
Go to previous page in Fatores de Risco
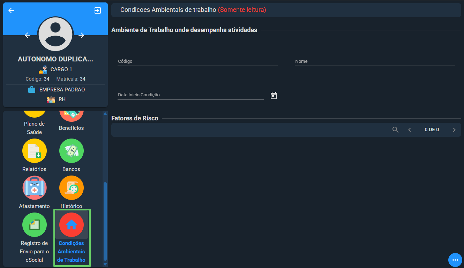(410, 130)
